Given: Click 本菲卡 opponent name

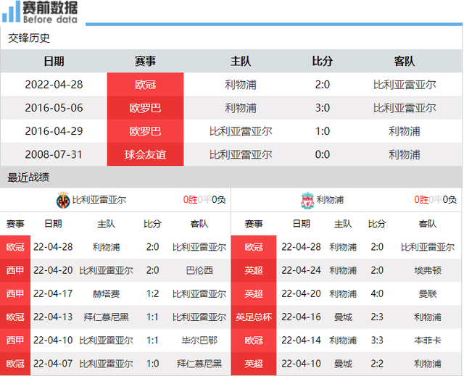Looking at the screenshot, I should tap(428, 341).
